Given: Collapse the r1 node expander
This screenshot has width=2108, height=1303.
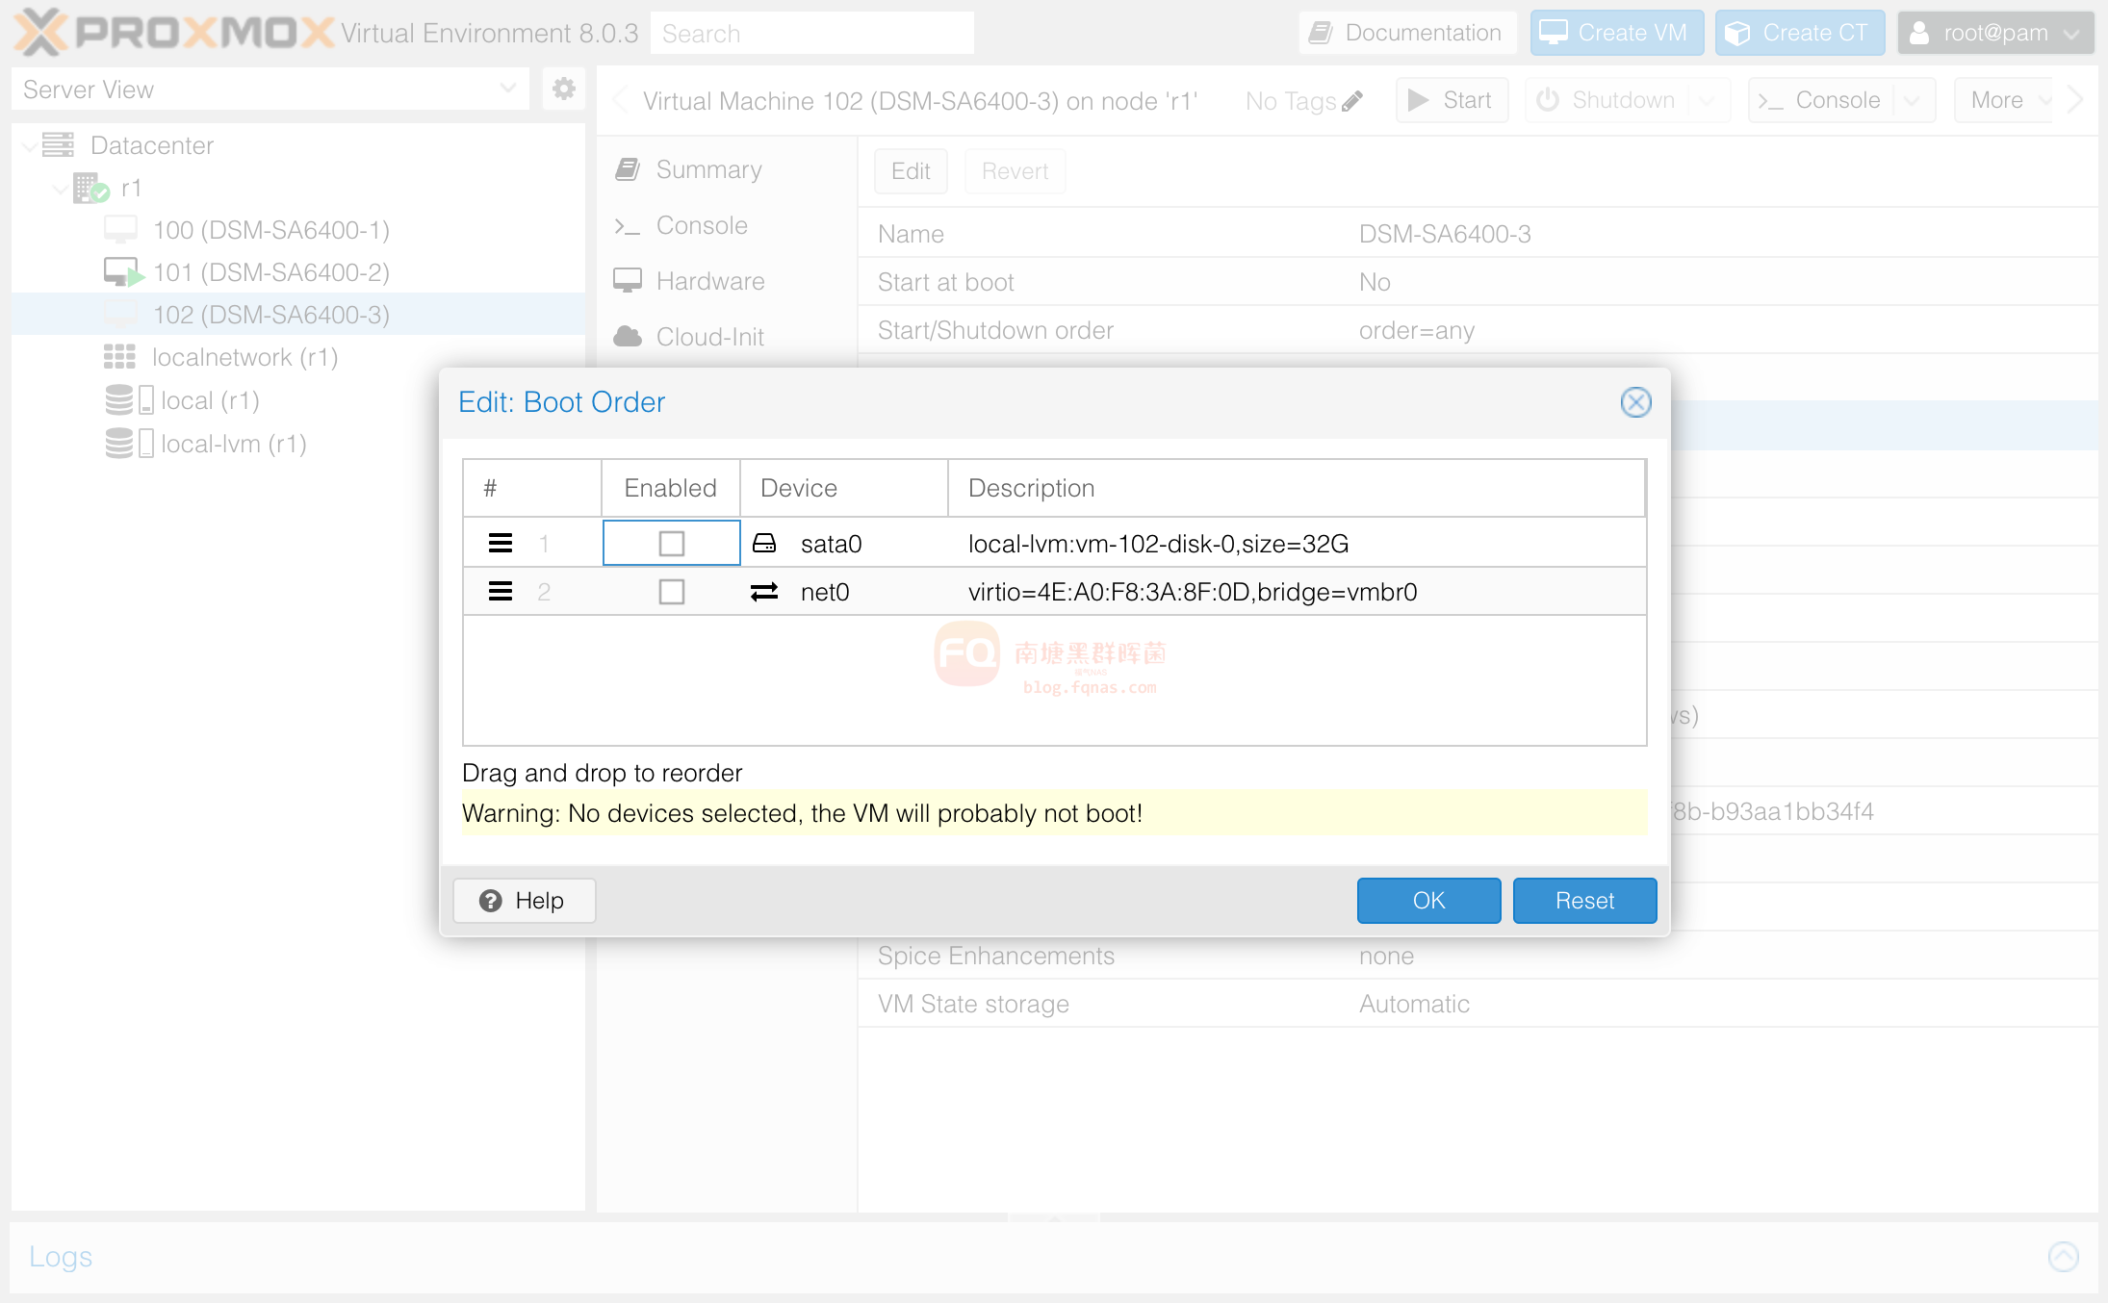Looking at the screenshot, I should tap(60, 189).
